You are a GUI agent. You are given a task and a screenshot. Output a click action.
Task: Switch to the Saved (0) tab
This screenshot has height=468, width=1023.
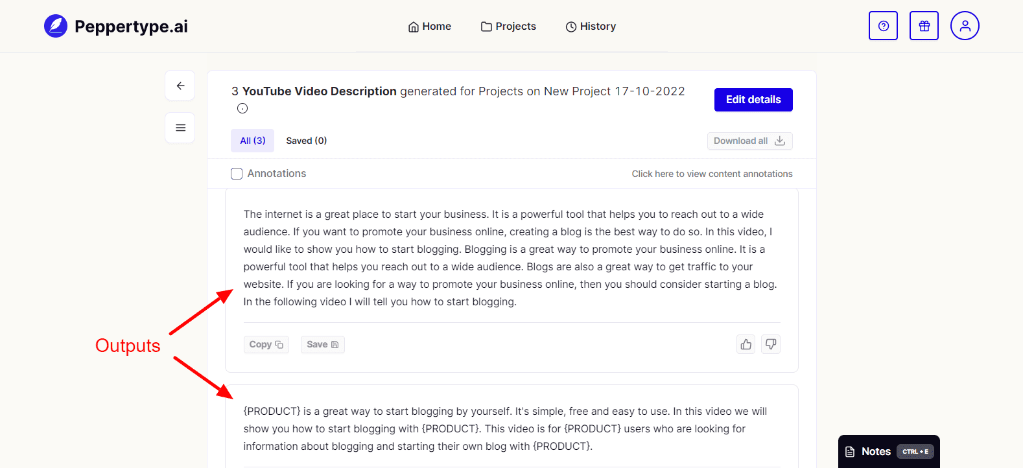307,141
